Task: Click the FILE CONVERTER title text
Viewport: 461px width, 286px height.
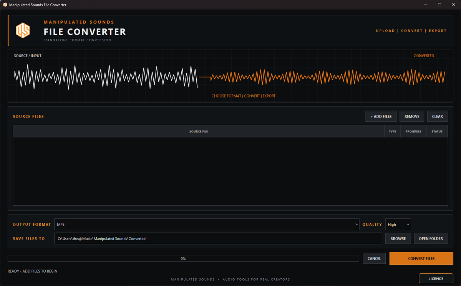Action: click(85, 32)
